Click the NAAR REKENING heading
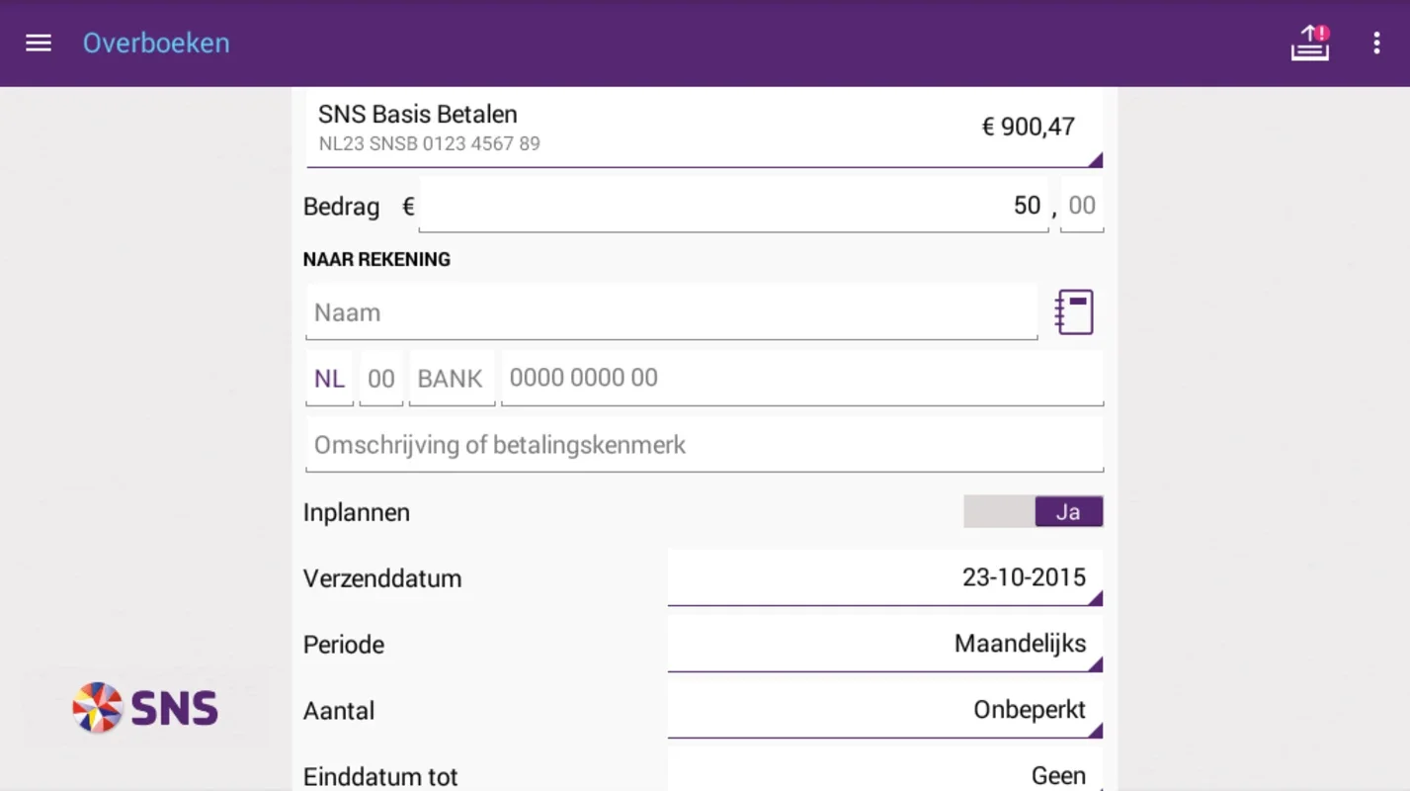Viewport: 1410px width, 791px height. [376, 260]
